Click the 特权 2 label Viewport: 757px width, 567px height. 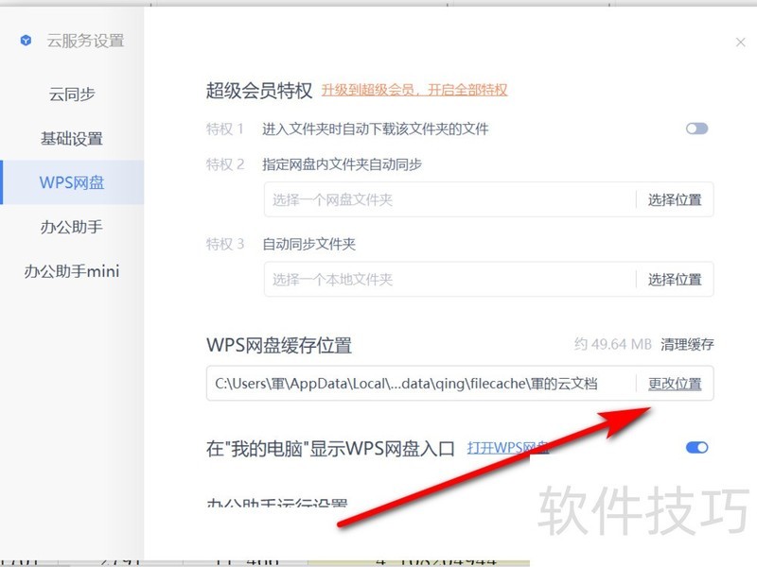225,164
